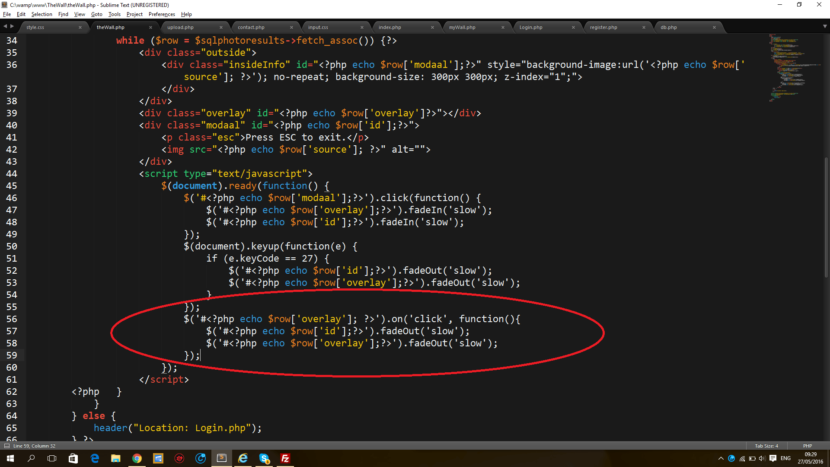Click the tab scroll left arrow

pos(5,26)
